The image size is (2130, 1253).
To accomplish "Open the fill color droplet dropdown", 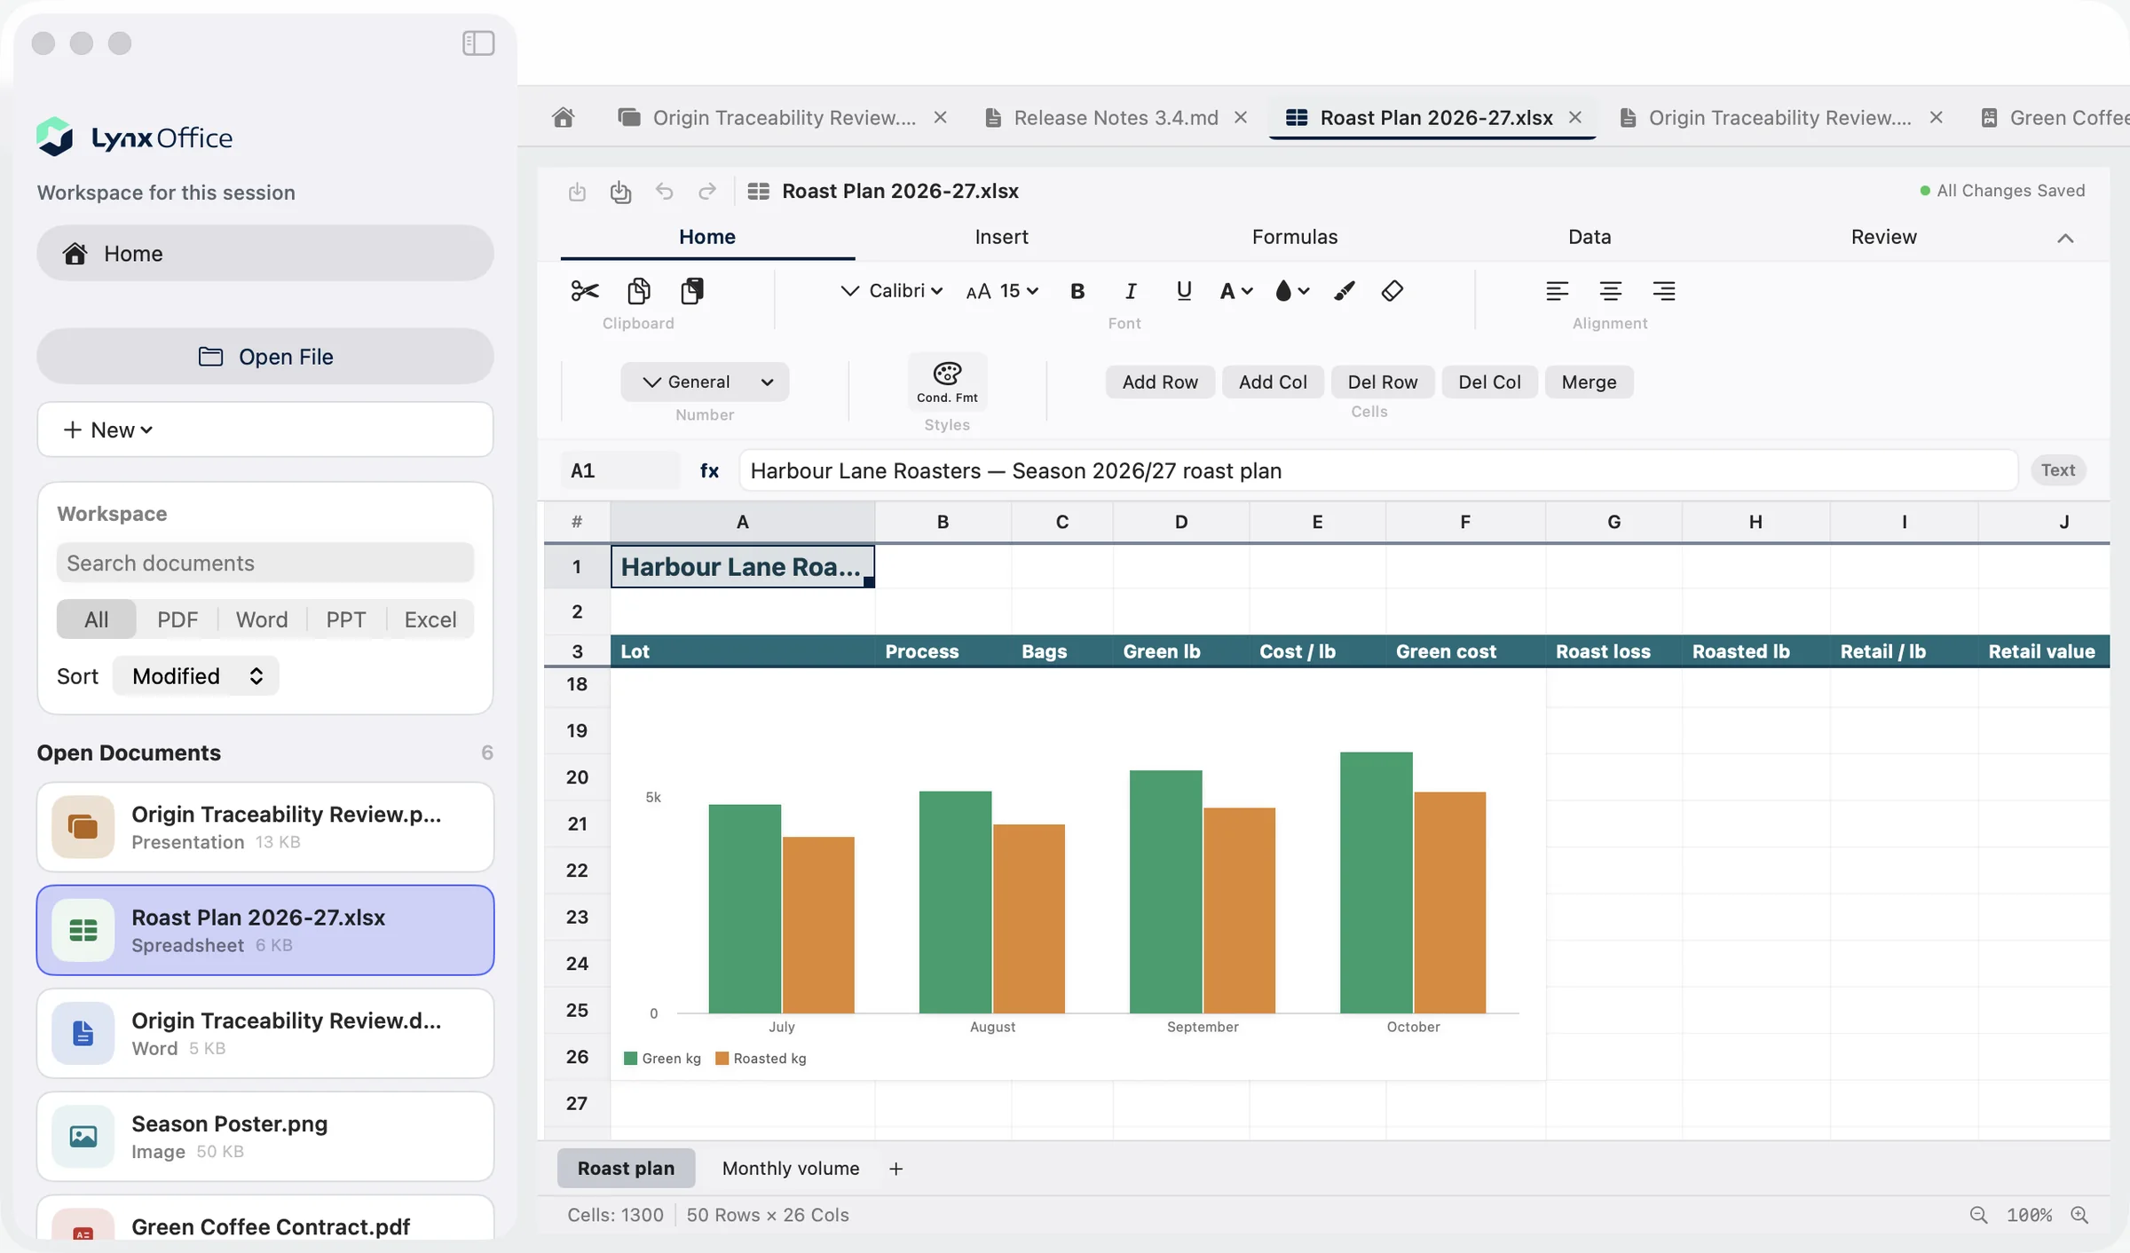I will click(1292, 291).
